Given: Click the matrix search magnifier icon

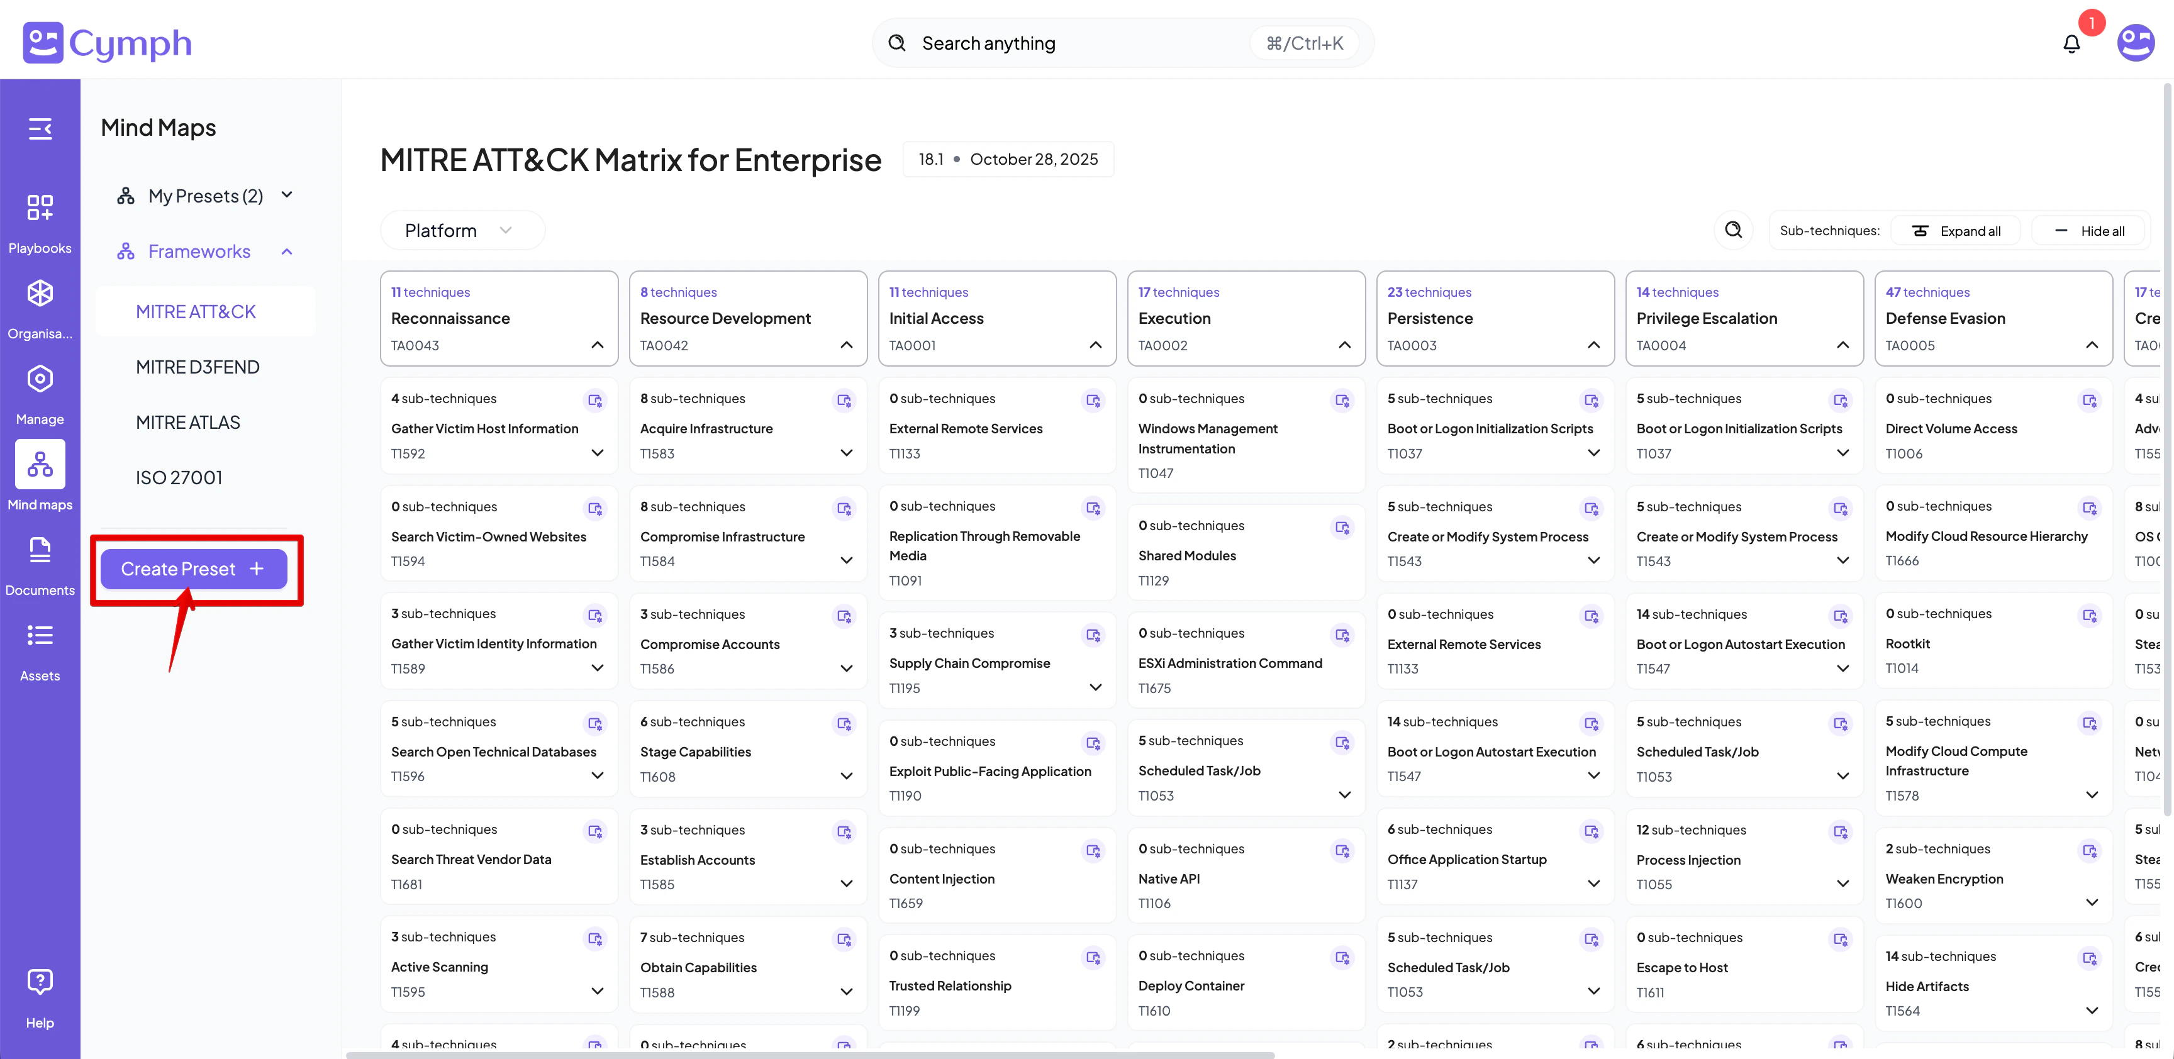Looking at the screenshot, I should click(x=1734, y=230).
